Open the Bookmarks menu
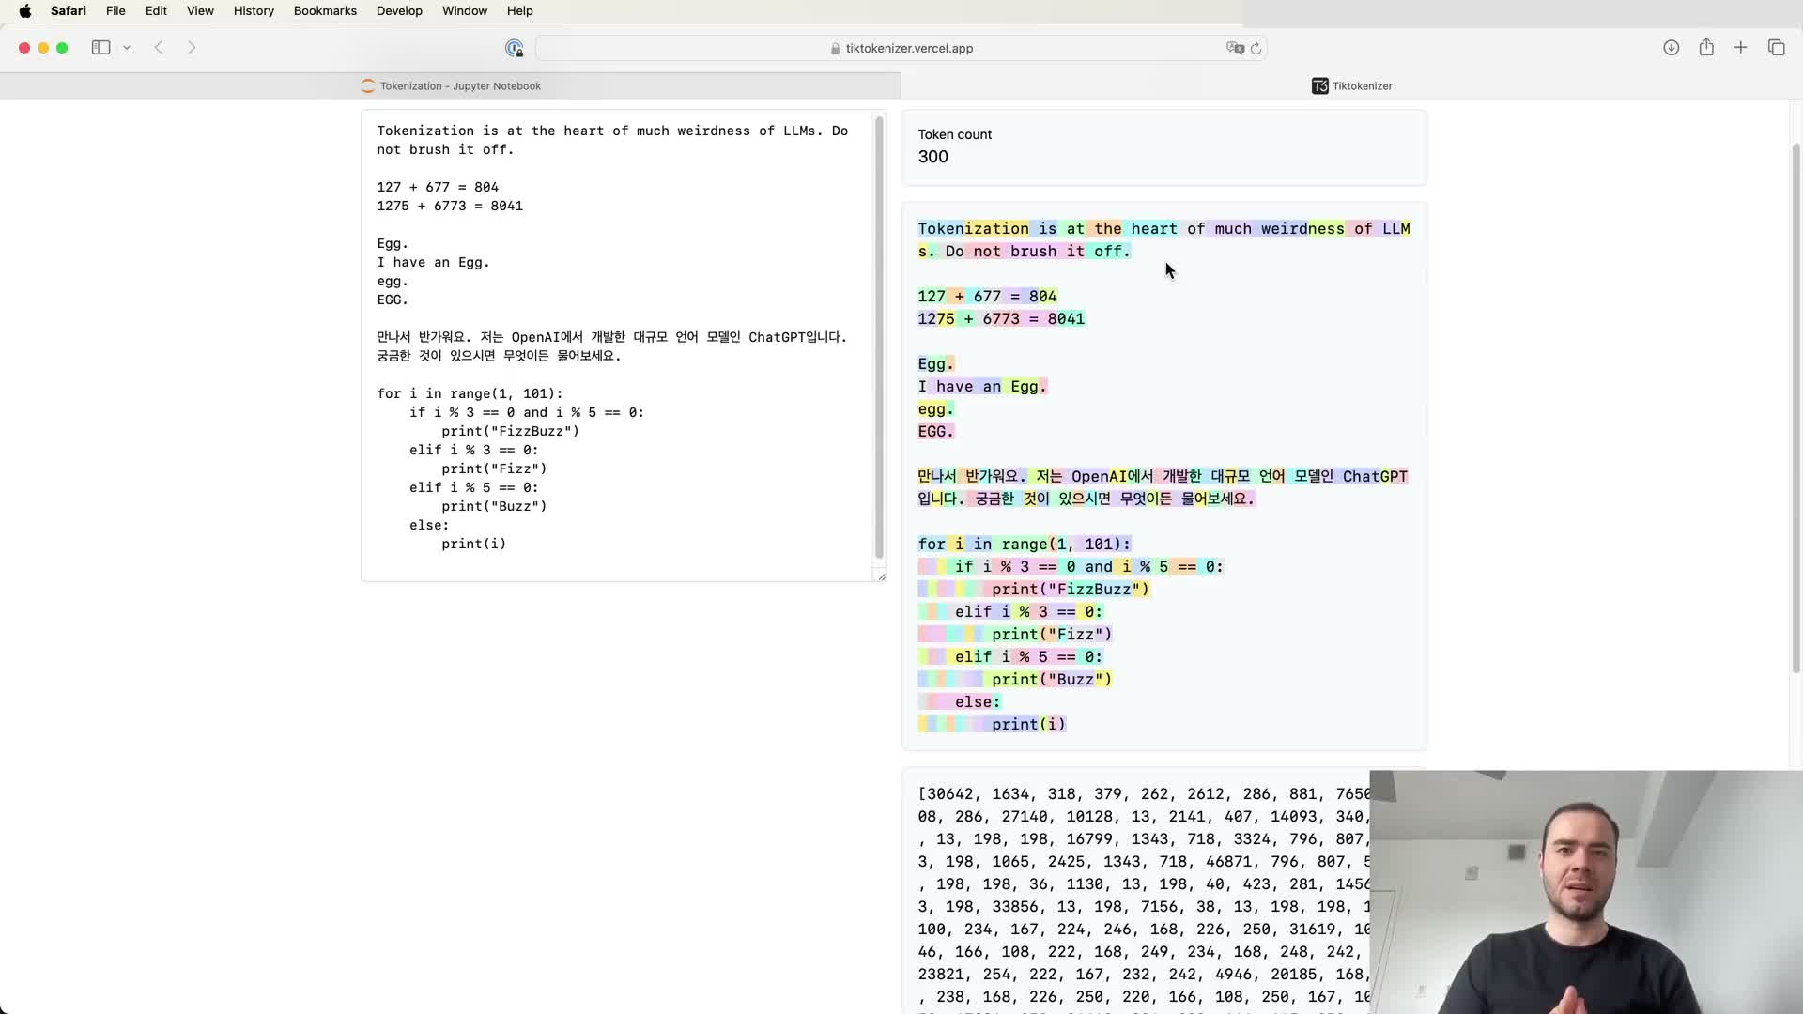Viewport: 1803px width, 1014px height. point(325,11)
